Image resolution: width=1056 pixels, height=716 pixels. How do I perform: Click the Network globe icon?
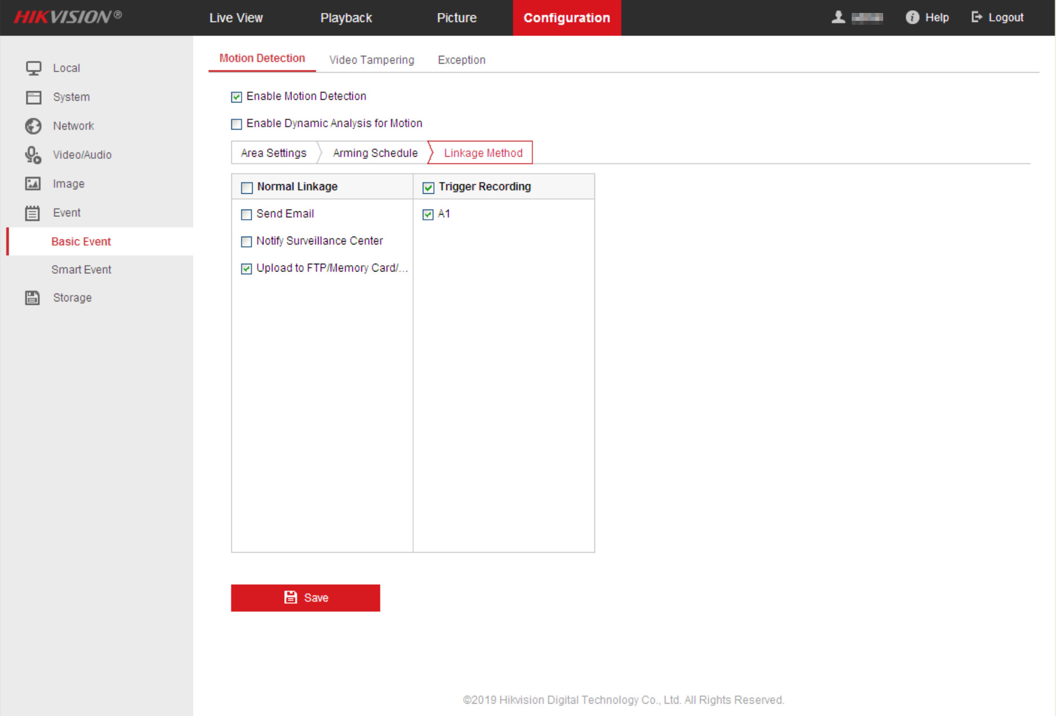pos(33,126)
